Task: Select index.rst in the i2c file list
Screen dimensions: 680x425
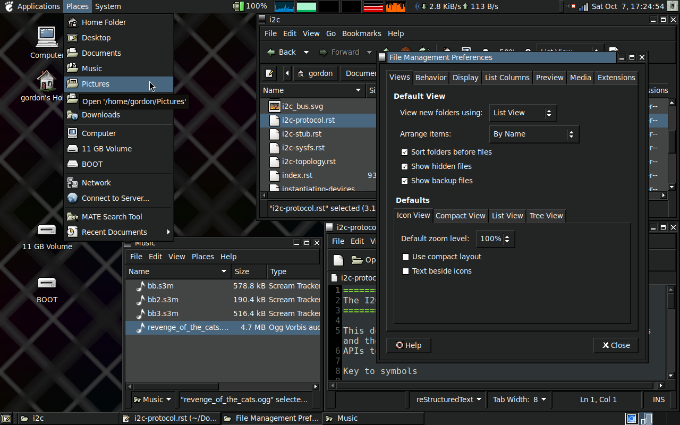Action: [318, 175]
